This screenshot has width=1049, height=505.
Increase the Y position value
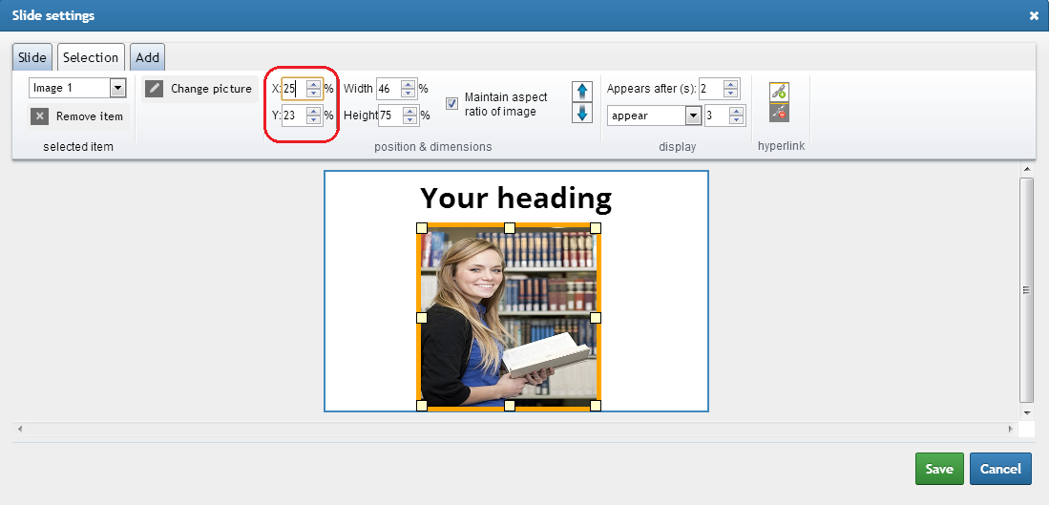point(313,111)
